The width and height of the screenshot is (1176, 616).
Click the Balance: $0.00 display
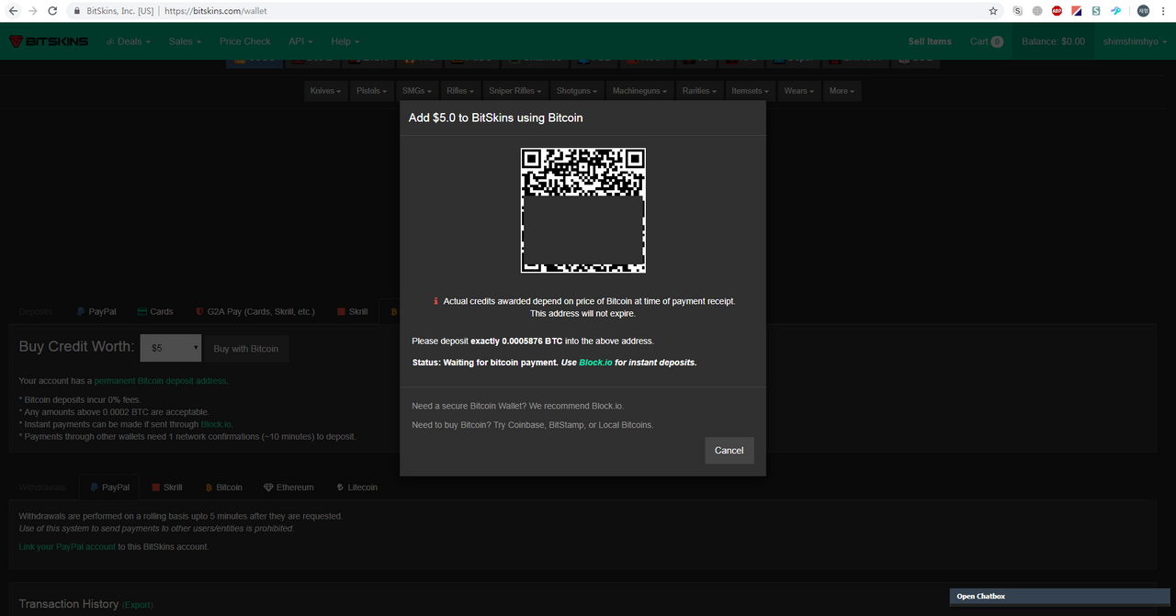coord(1053,41)
